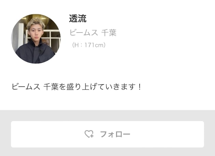This screenshot has height=156, width=215.
Task: Open the ビームス 千葉 store label
Action: pyautogui.click(x=93, y=33)
